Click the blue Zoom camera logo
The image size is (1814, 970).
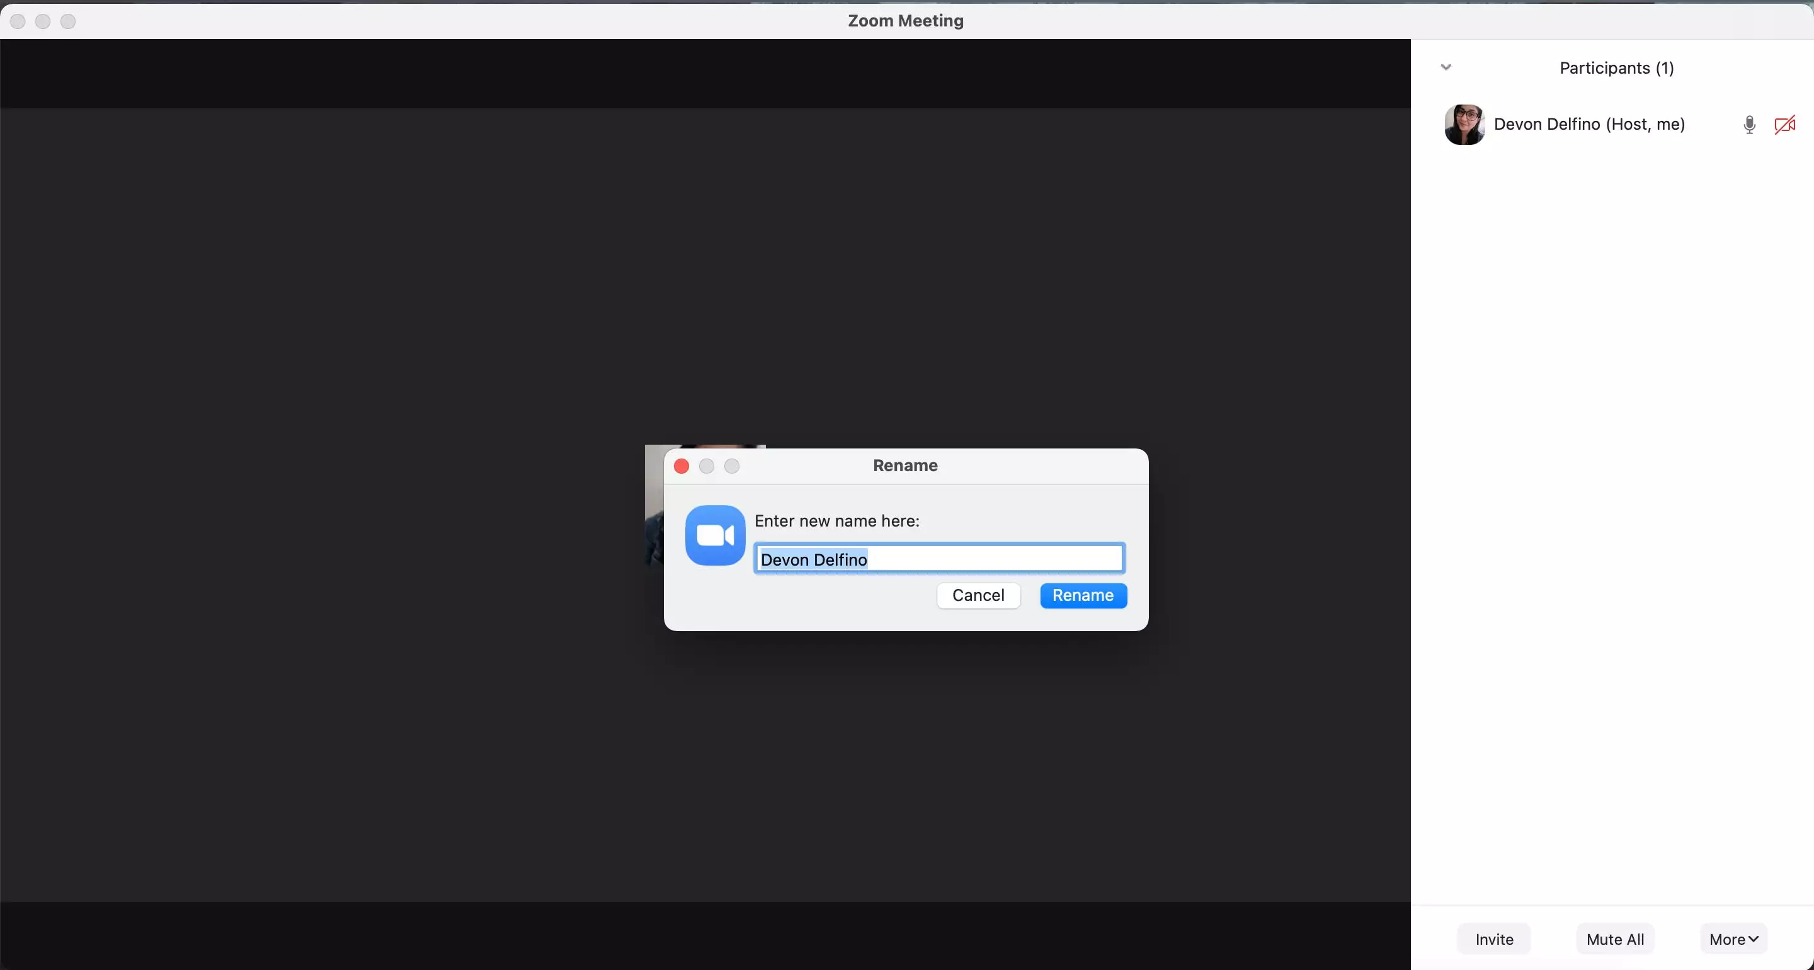[715, 535]
